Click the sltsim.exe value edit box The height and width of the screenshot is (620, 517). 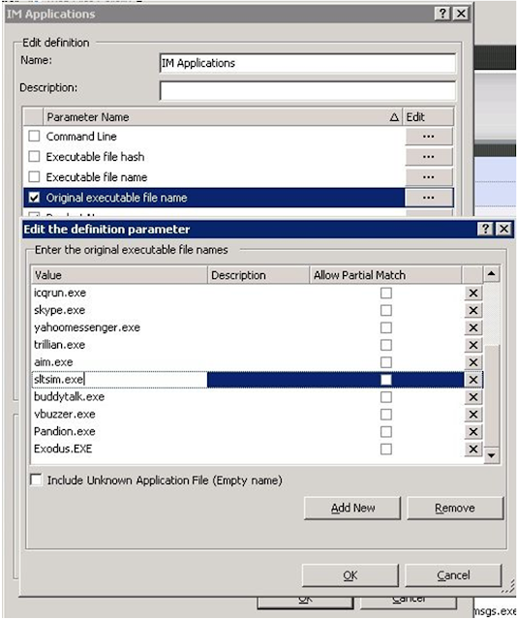[119, 380]
